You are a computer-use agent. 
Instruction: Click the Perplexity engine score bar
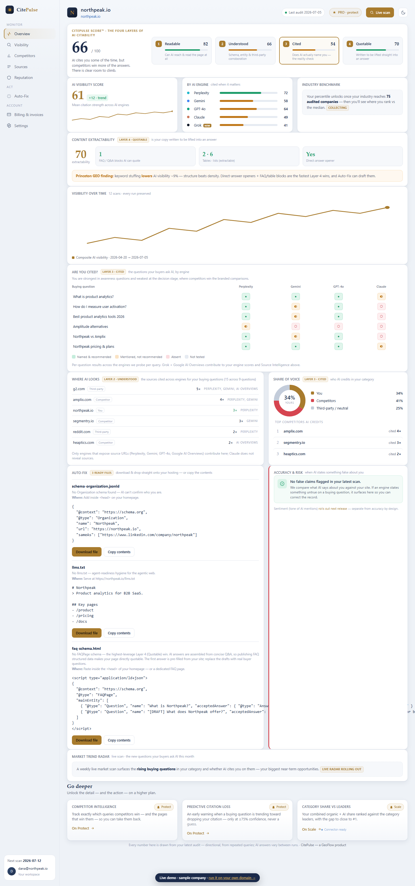(248, 93)
